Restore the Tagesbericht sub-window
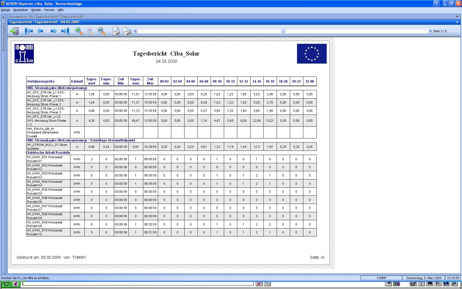This screenshot has width=462, height=289. pyautogui.click(x=457, y=22)
